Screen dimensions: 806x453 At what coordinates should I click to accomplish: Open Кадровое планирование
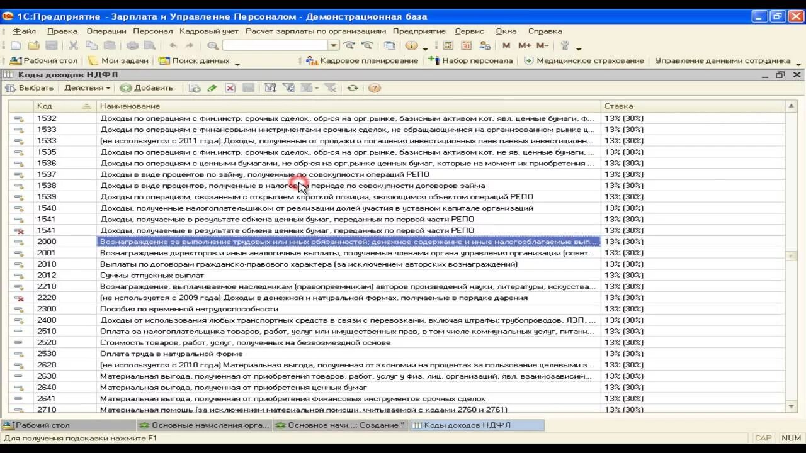[x=362, y=61]
